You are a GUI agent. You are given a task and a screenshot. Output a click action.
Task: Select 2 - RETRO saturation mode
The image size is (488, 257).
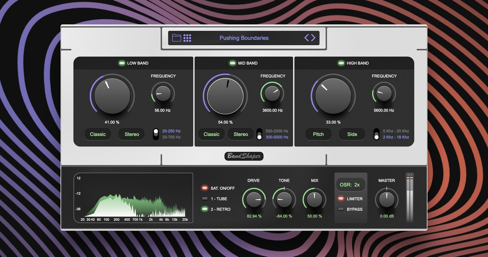click(205, 209)
